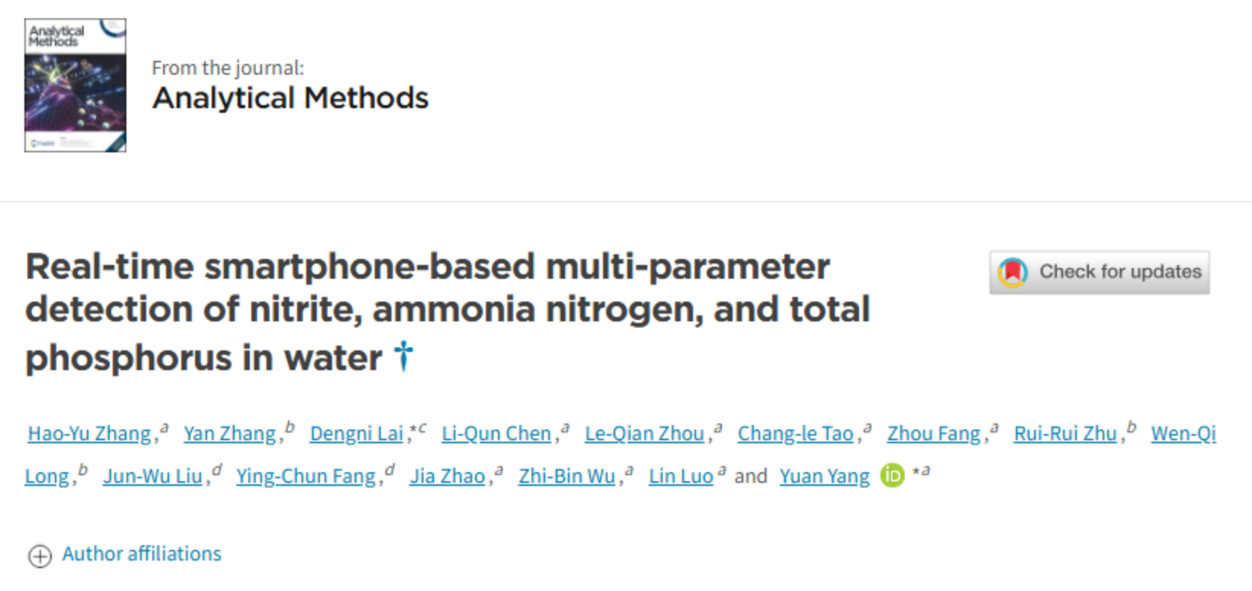Click Ying-Chun Fang author name

(306, 476)
